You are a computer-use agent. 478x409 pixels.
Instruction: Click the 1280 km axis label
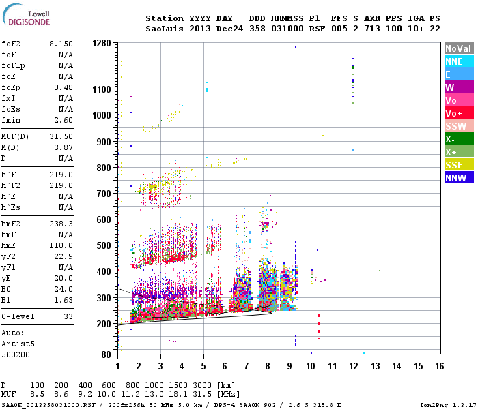coord(102,43)
